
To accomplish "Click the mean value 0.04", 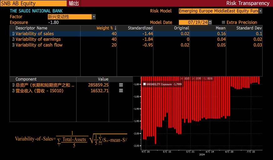I will (x=221, y=39).
